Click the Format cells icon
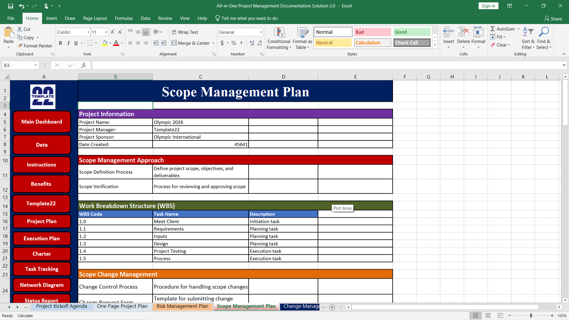The height and width of the screenshot is (320, 569). point(478,32)
